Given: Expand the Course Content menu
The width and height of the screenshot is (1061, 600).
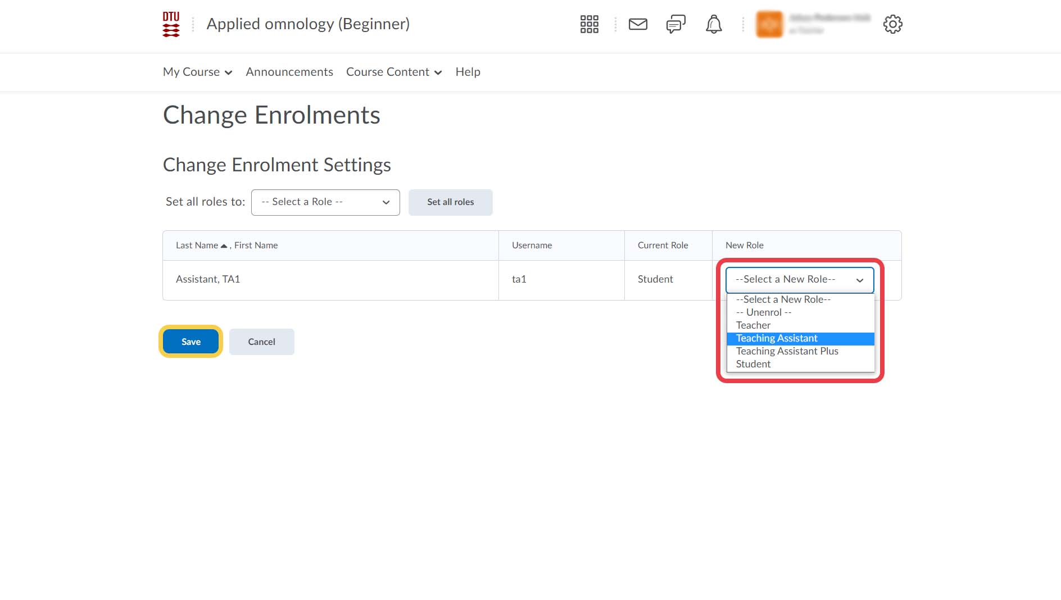Looking at the screenshot, I should (x=394, y=72).
